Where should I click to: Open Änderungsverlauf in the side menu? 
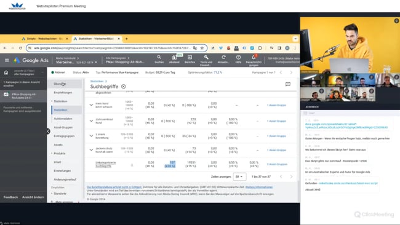(65, 180)
